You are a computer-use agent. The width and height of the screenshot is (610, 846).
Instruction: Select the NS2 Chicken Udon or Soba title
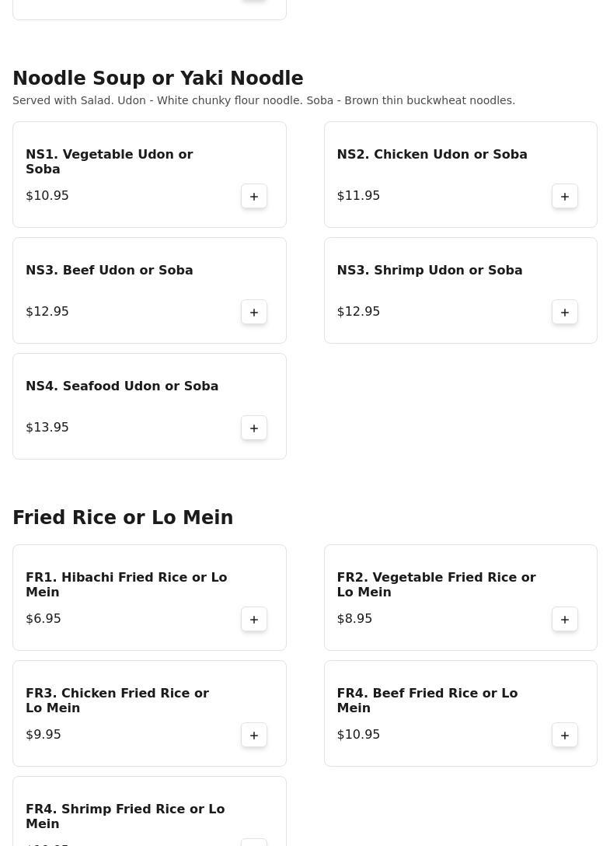tap(432, 155)
